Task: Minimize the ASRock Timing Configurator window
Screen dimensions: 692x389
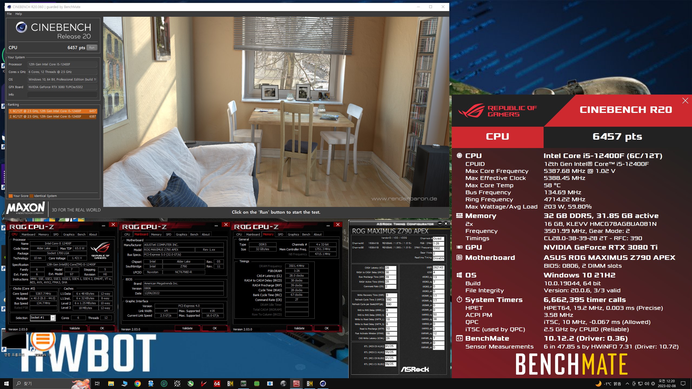Action: [x=440, y=224]
